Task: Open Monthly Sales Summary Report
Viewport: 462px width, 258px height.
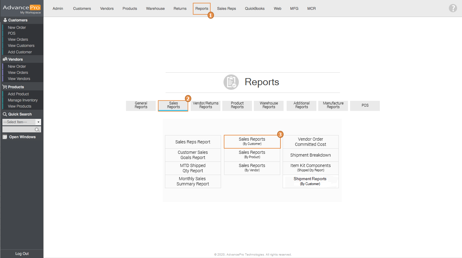Action: [x=193, y=181]
